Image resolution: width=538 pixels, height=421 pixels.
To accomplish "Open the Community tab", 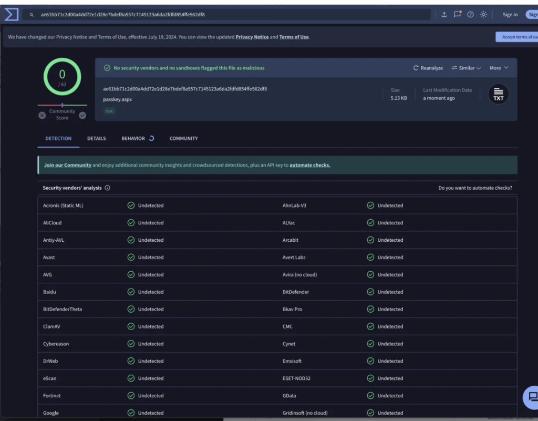I will tap(183, 138).
